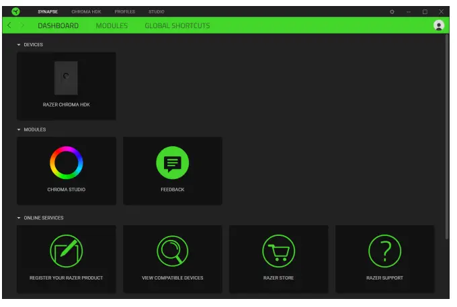Switch to the Synapse tab

pyautogui.click(x=48, y=12)
